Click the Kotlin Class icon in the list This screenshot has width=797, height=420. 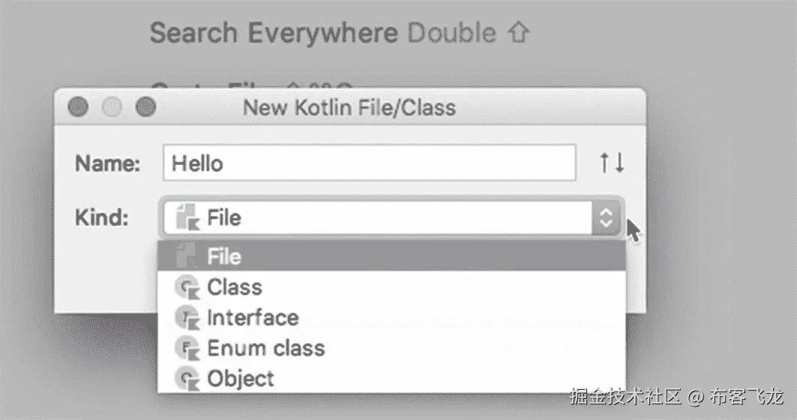pyautogui.click(x=184, y=287)
